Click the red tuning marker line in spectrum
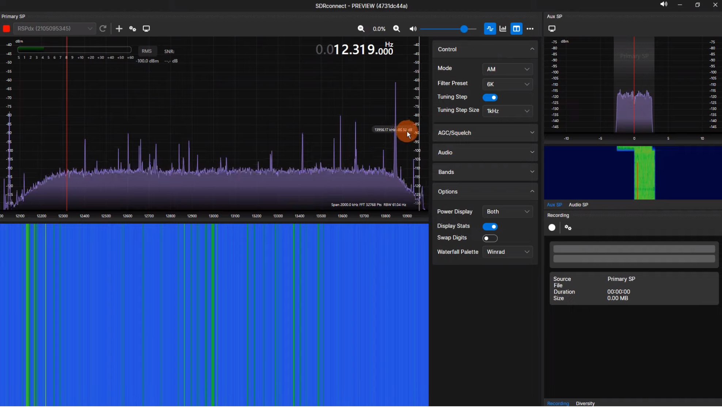This screenshot has width=722, height=407. pyautogui.click(x=66, y=124)
